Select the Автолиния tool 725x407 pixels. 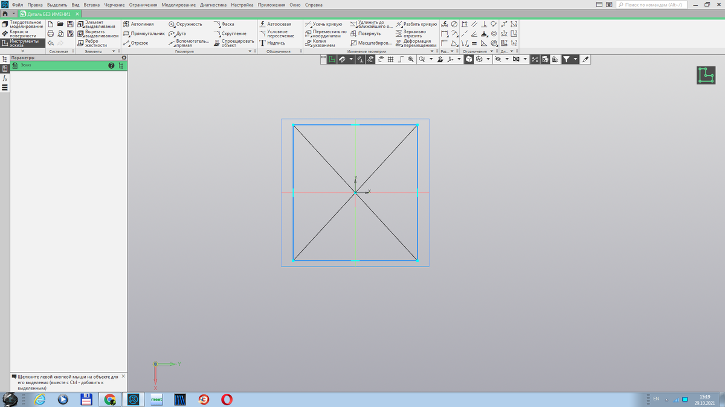click(138, 24)
